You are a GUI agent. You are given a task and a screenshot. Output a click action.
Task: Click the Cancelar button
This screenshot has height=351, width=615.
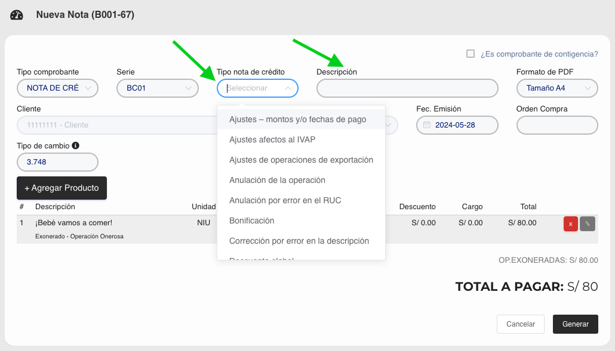(x=520, y=324)
